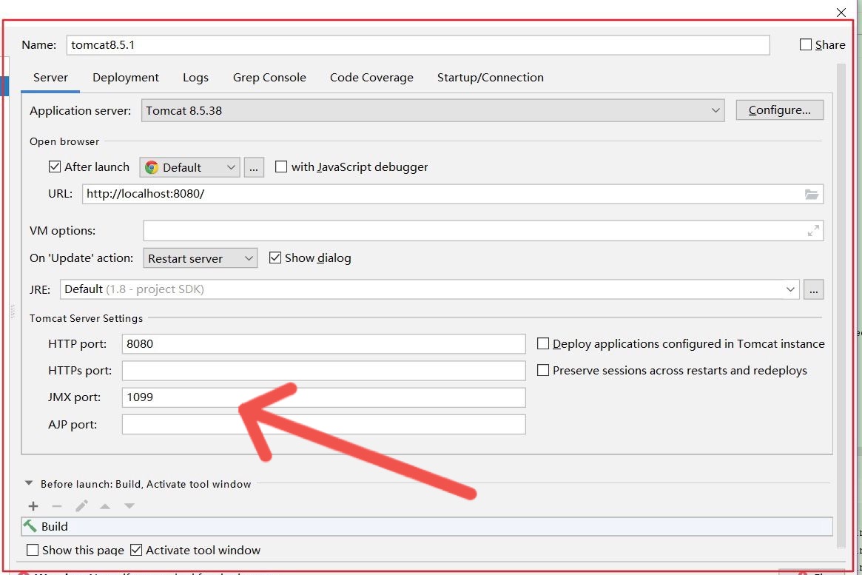Click the folder icon in the URL field
This screenshot has height=575, width=862.
[812, 194]
